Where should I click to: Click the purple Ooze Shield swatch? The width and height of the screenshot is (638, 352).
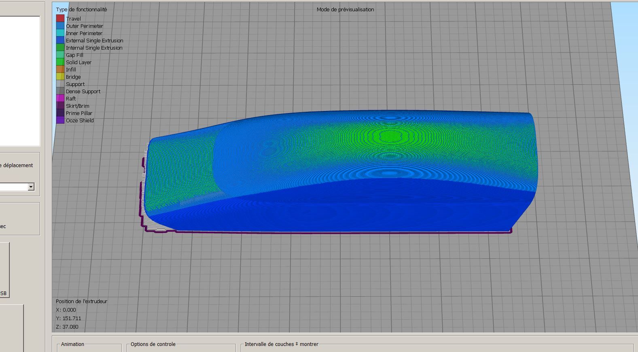tap(60, 120)
